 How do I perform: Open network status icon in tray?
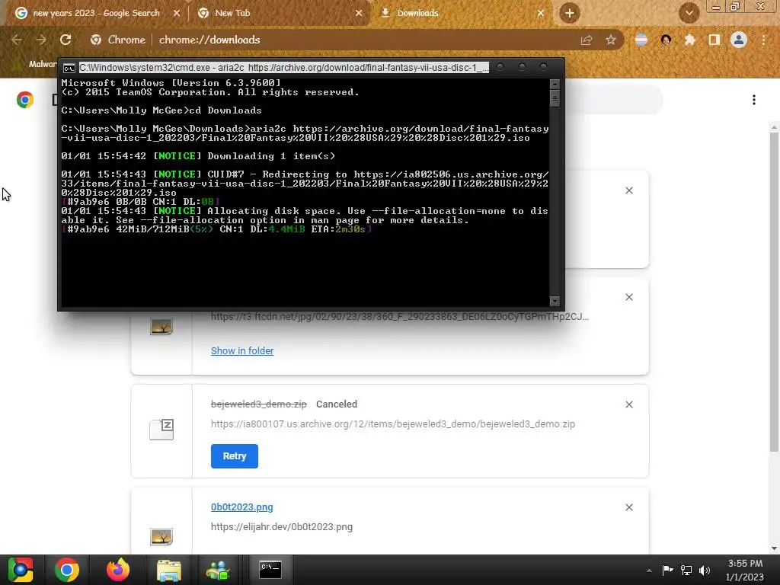tap(686, 570)
